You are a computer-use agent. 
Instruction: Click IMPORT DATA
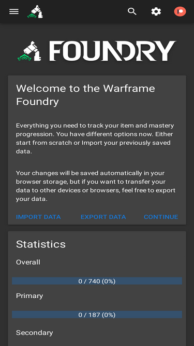(38, 217)
